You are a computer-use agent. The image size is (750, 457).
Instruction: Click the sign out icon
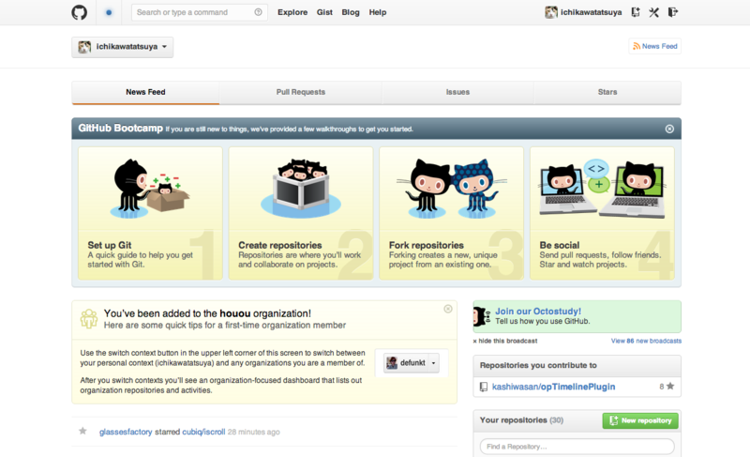(673, 12)
